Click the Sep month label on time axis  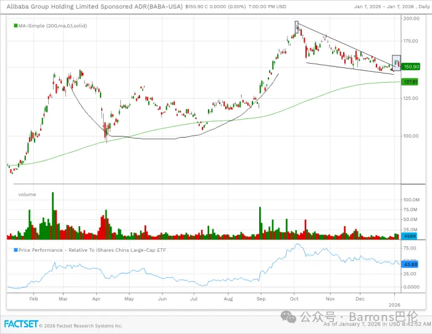pyautogui.click(x=261, y=299)
